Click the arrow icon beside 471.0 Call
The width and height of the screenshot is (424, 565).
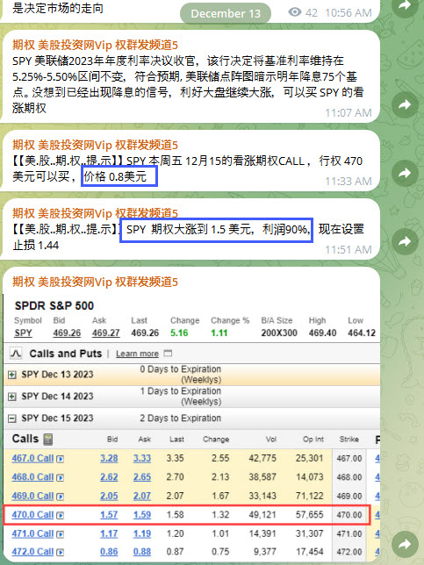tap(61, 534)
